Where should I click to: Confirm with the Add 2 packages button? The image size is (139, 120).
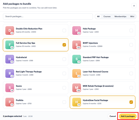(128, 116)
